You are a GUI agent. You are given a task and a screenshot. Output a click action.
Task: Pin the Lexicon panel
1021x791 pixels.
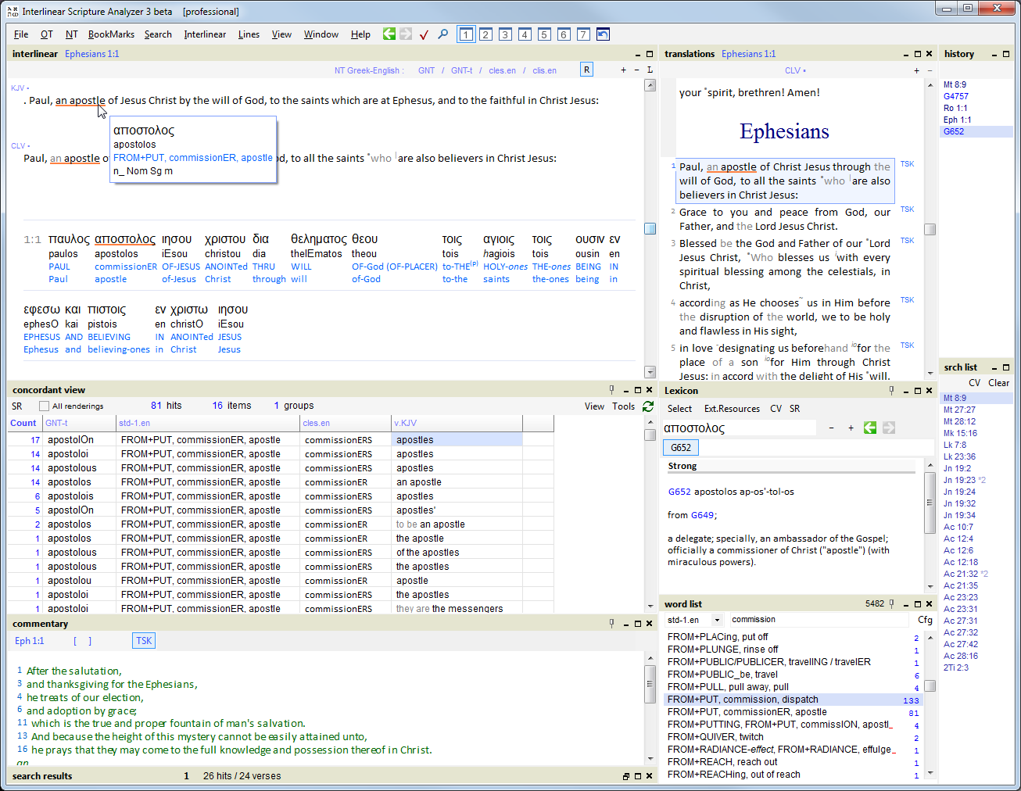(891, 390)
